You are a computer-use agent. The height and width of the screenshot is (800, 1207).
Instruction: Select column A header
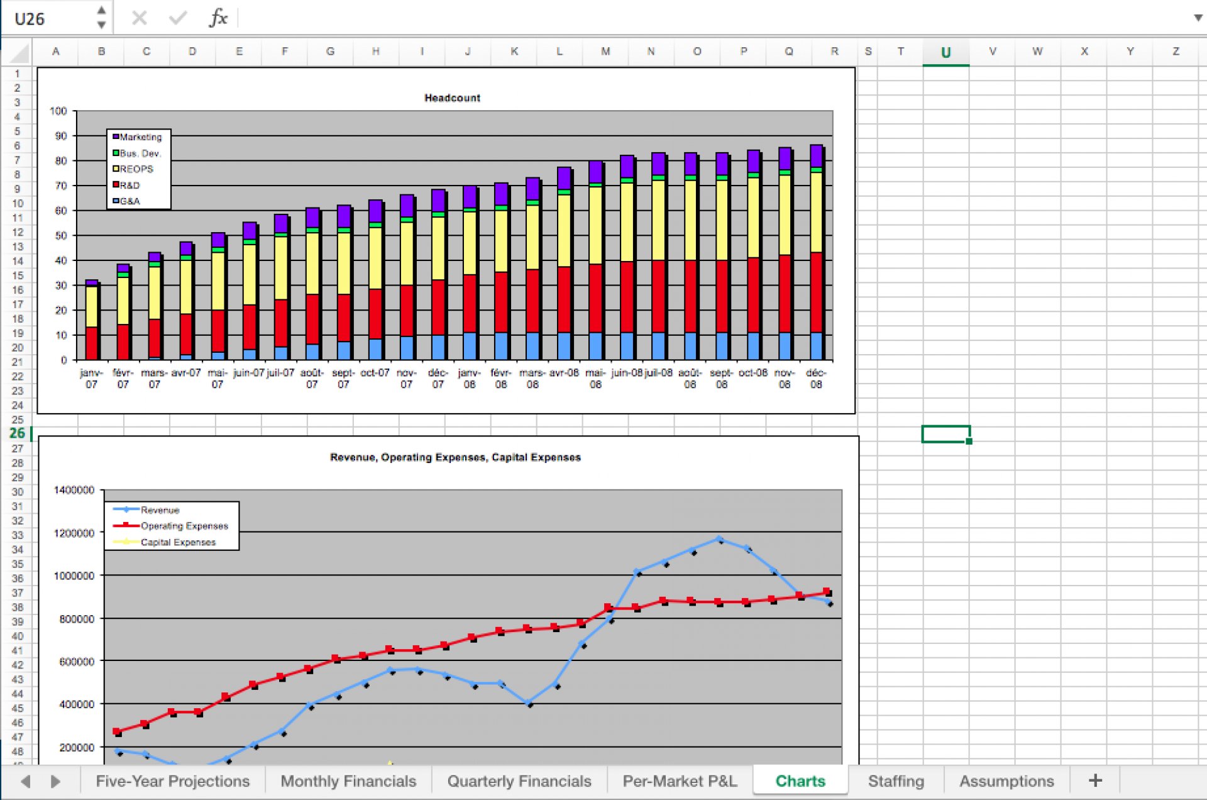pos(55,52)
